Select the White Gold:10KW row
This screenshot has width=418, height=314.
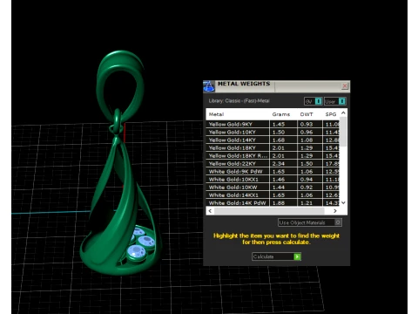[273, 188]
